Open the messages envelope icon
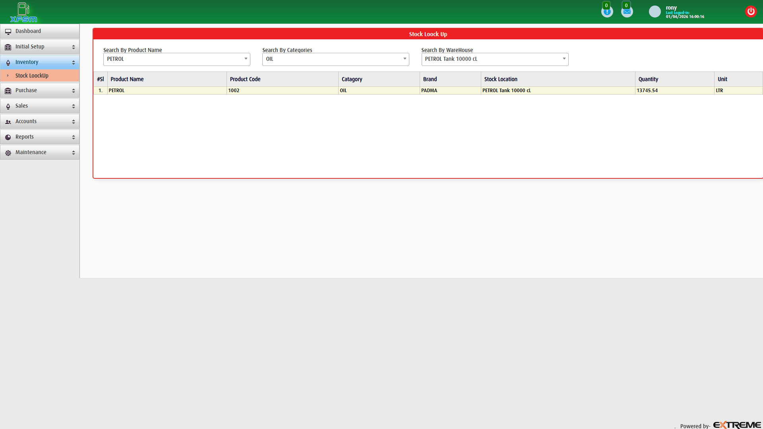The height and width of the screenshot is (429, 763). (x=627, y=11)
